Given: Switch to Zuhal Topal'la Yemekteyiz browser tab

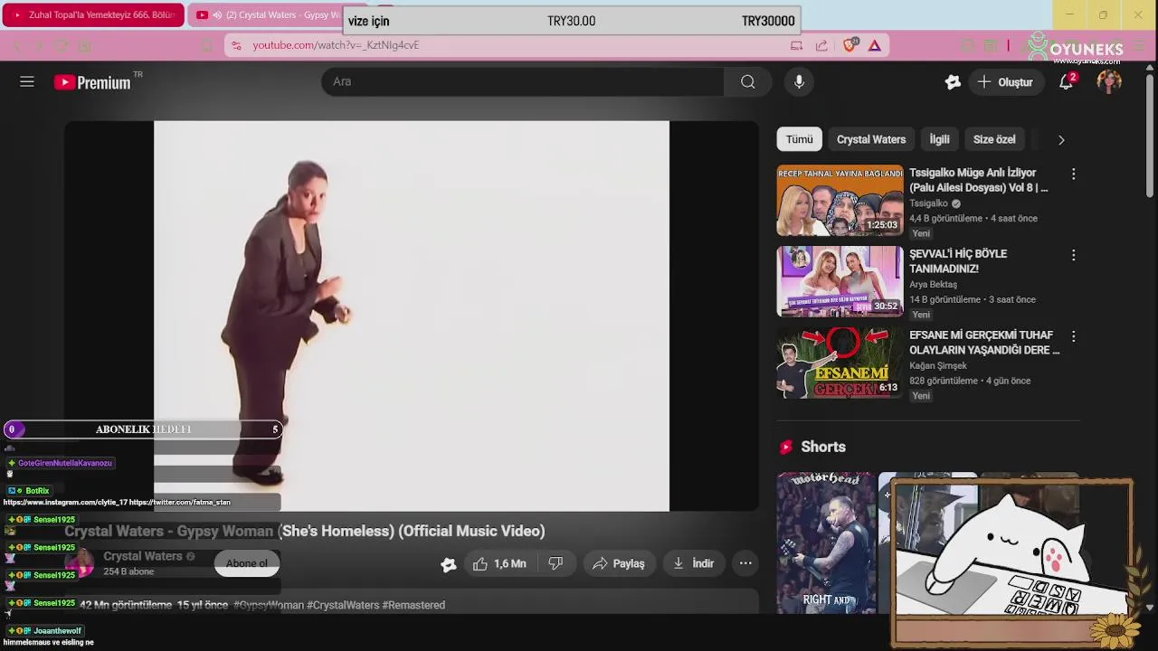Looking at the screenshot, I should (x=94, y=14).
